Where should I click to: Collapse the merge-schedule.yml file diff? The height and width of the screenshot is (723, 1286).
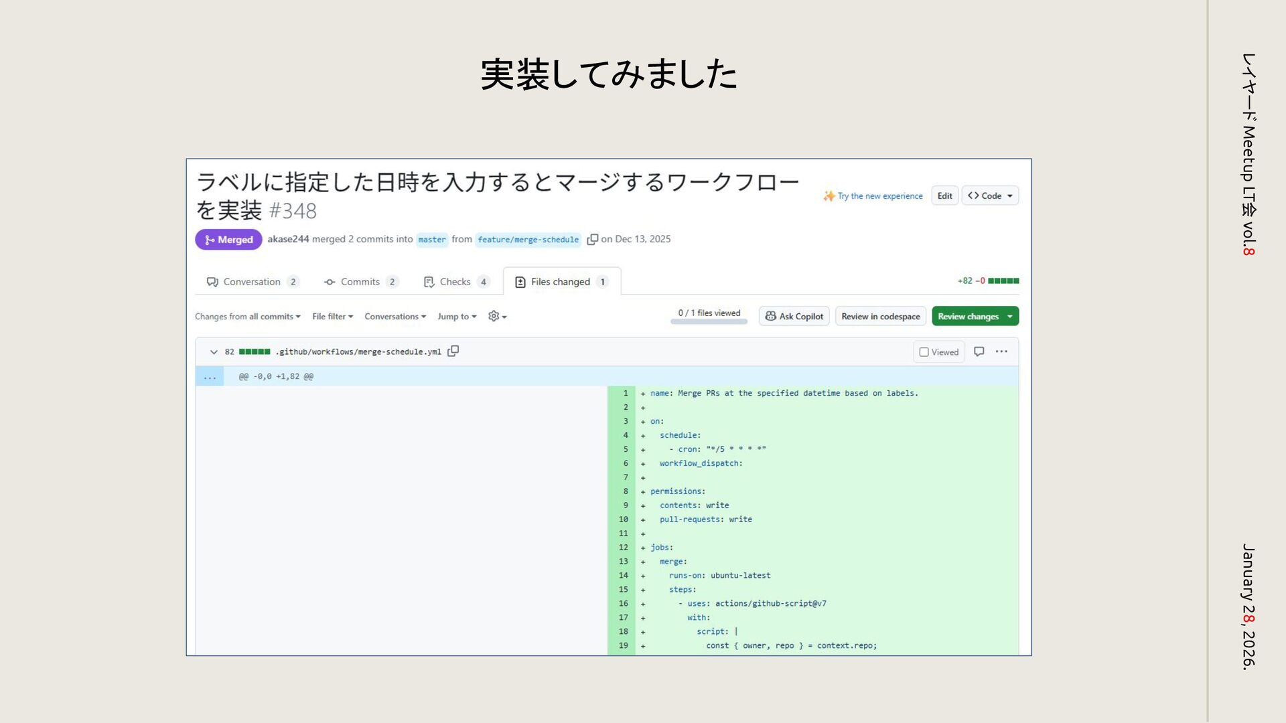click(x=214, y=351)
